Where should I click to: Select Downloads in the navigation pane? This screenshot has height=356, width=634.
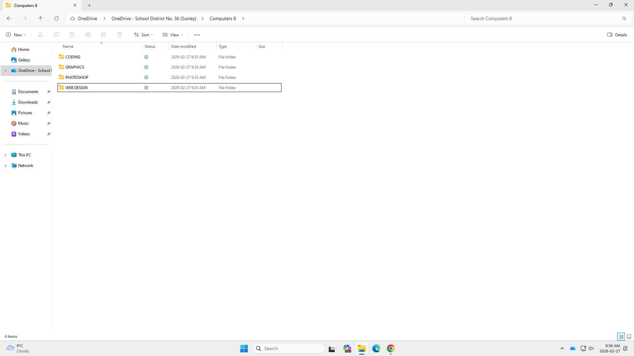(x=28, y=102)
